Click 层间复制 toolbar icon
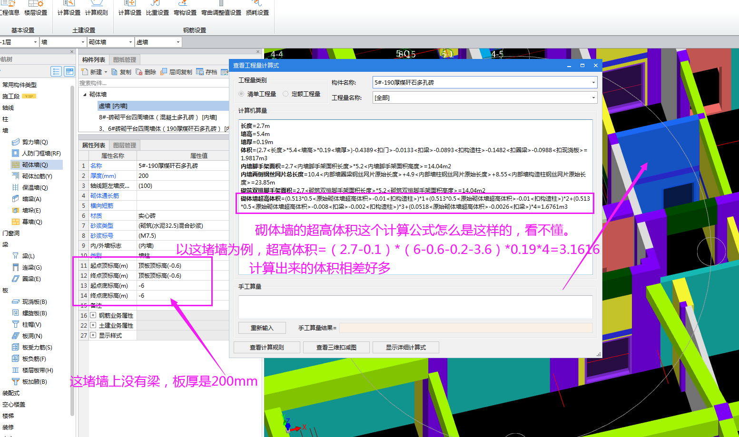 point(177,72)
